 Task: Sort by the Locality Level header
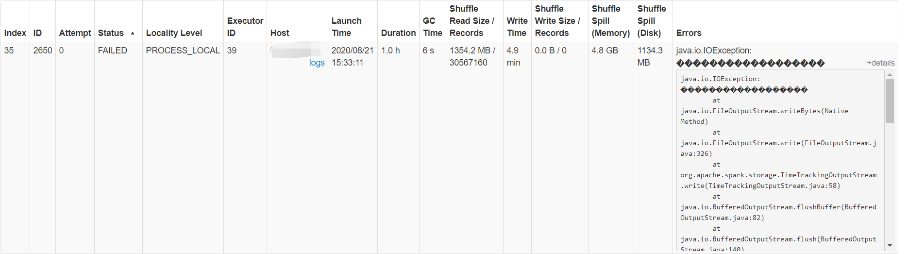tap(174, 33)
